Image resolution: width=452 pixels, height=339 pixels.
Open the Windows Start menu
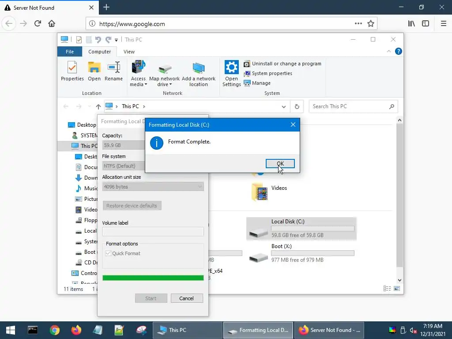[x=11, y=330]
